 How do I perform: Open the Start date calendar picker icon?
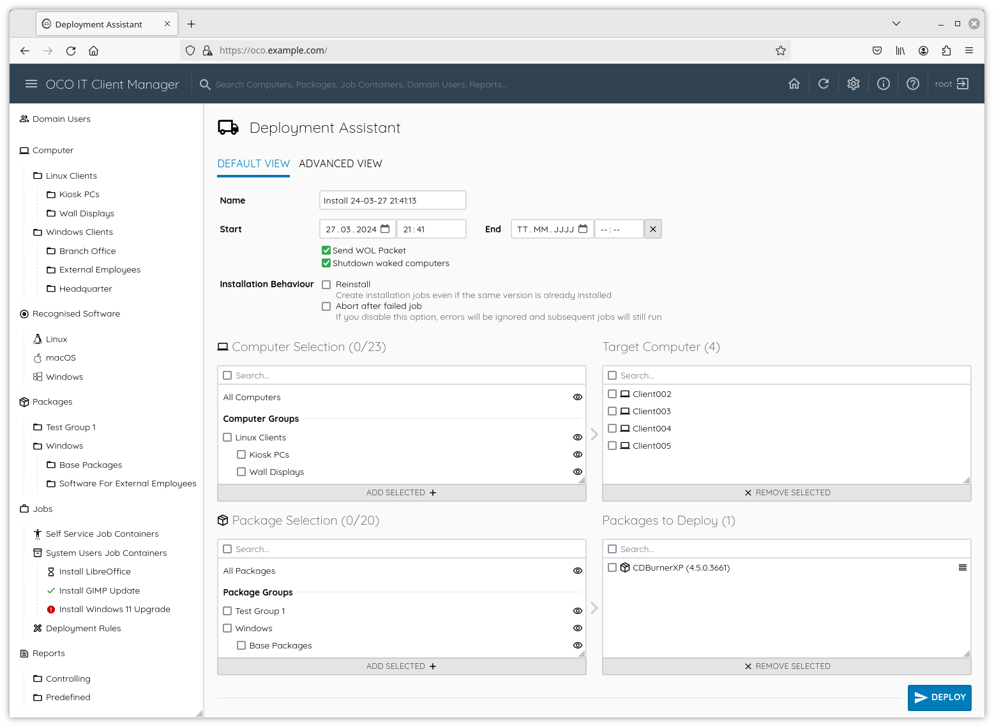(385, 229)
